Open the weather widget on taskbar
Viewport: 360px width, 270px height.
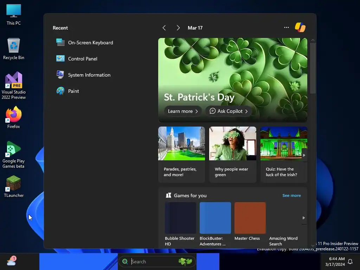click(x=12, y=261)
